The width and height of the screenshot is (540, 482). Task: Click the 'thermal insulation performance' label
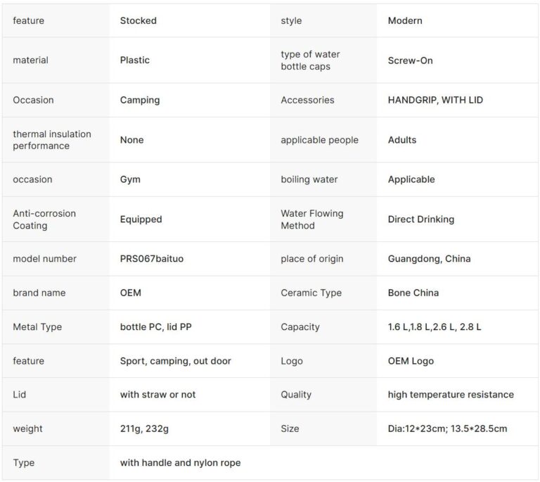[52, 140]
